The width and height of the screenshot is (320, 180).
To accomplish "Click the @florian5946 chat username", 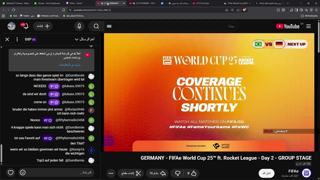I will [74, 109].
